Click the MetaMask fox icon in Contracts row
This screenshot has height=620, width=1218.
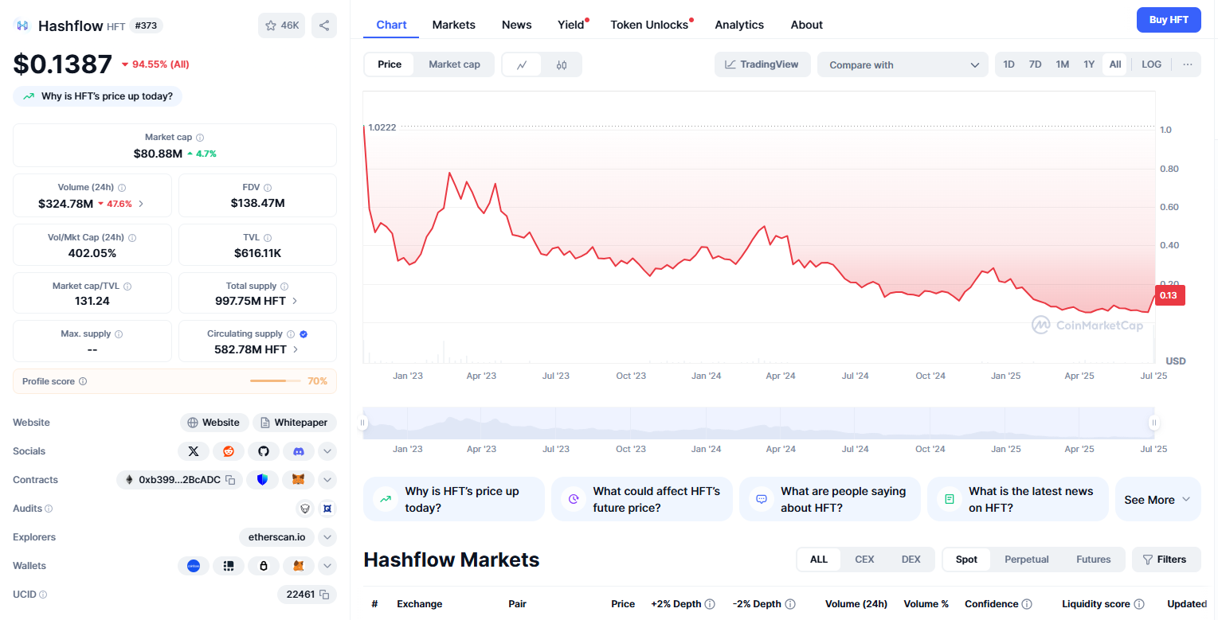coord(299,480)
